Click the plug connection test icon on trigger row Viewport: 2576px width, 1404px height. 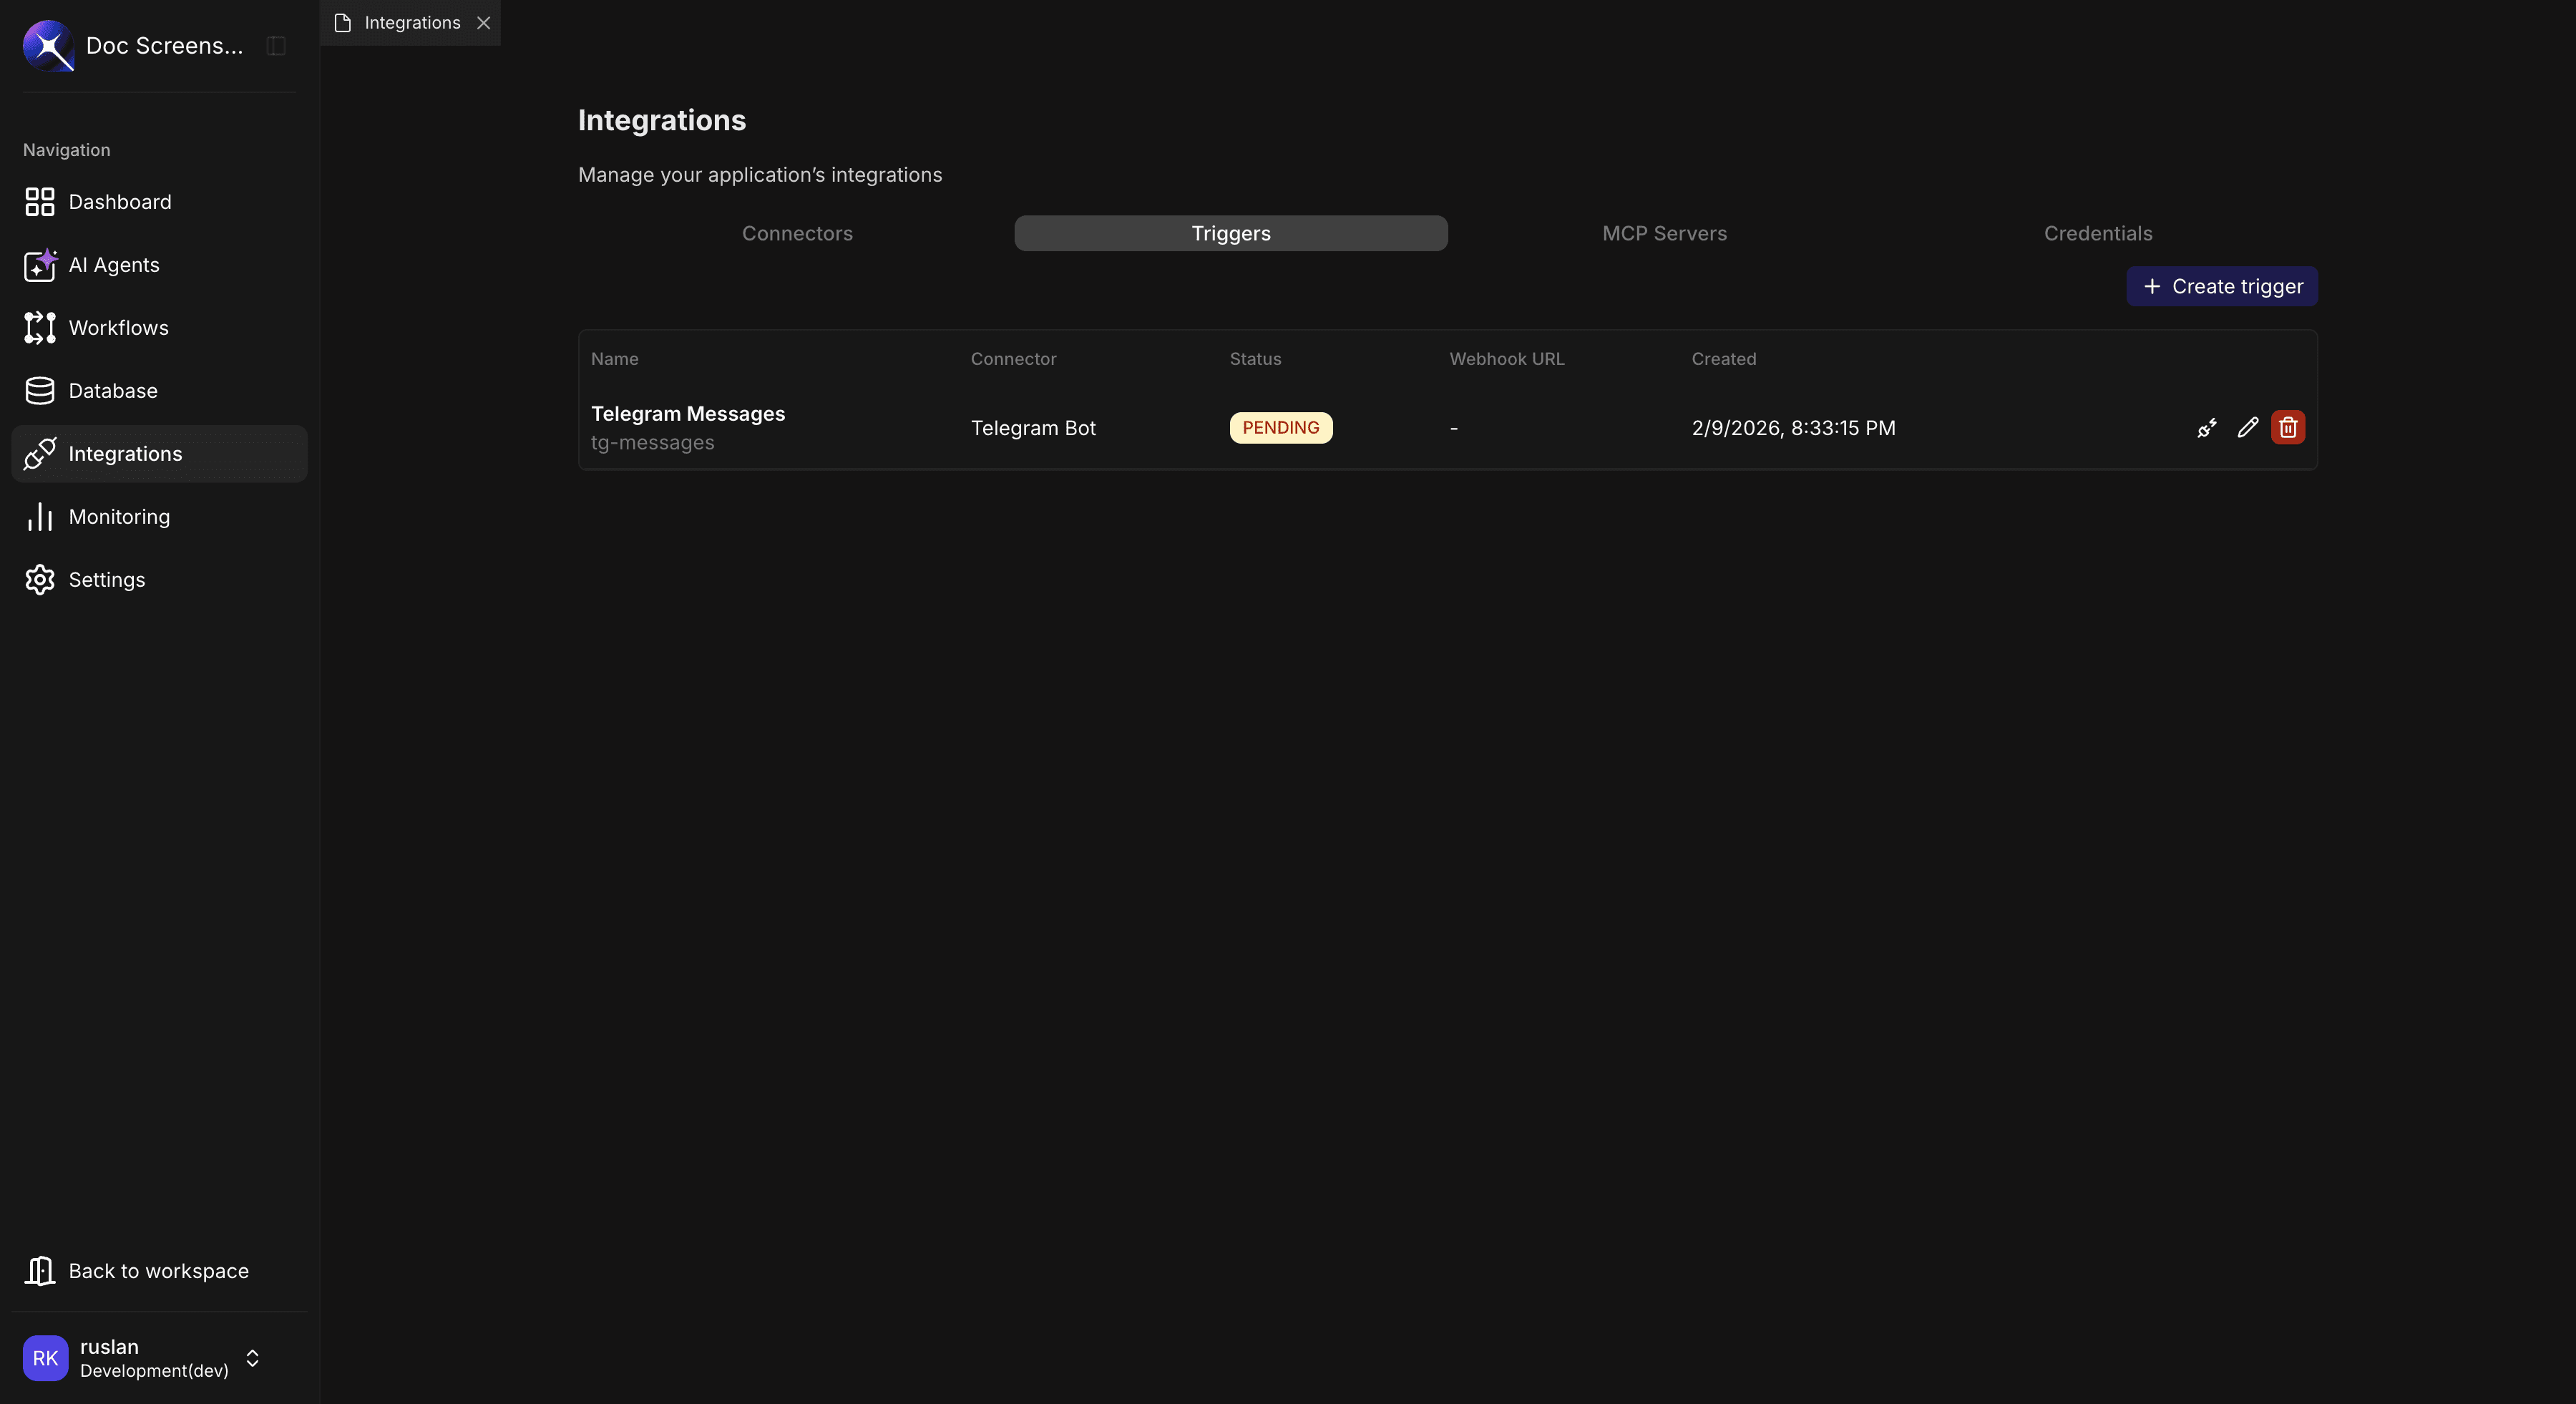[2207, 427]
